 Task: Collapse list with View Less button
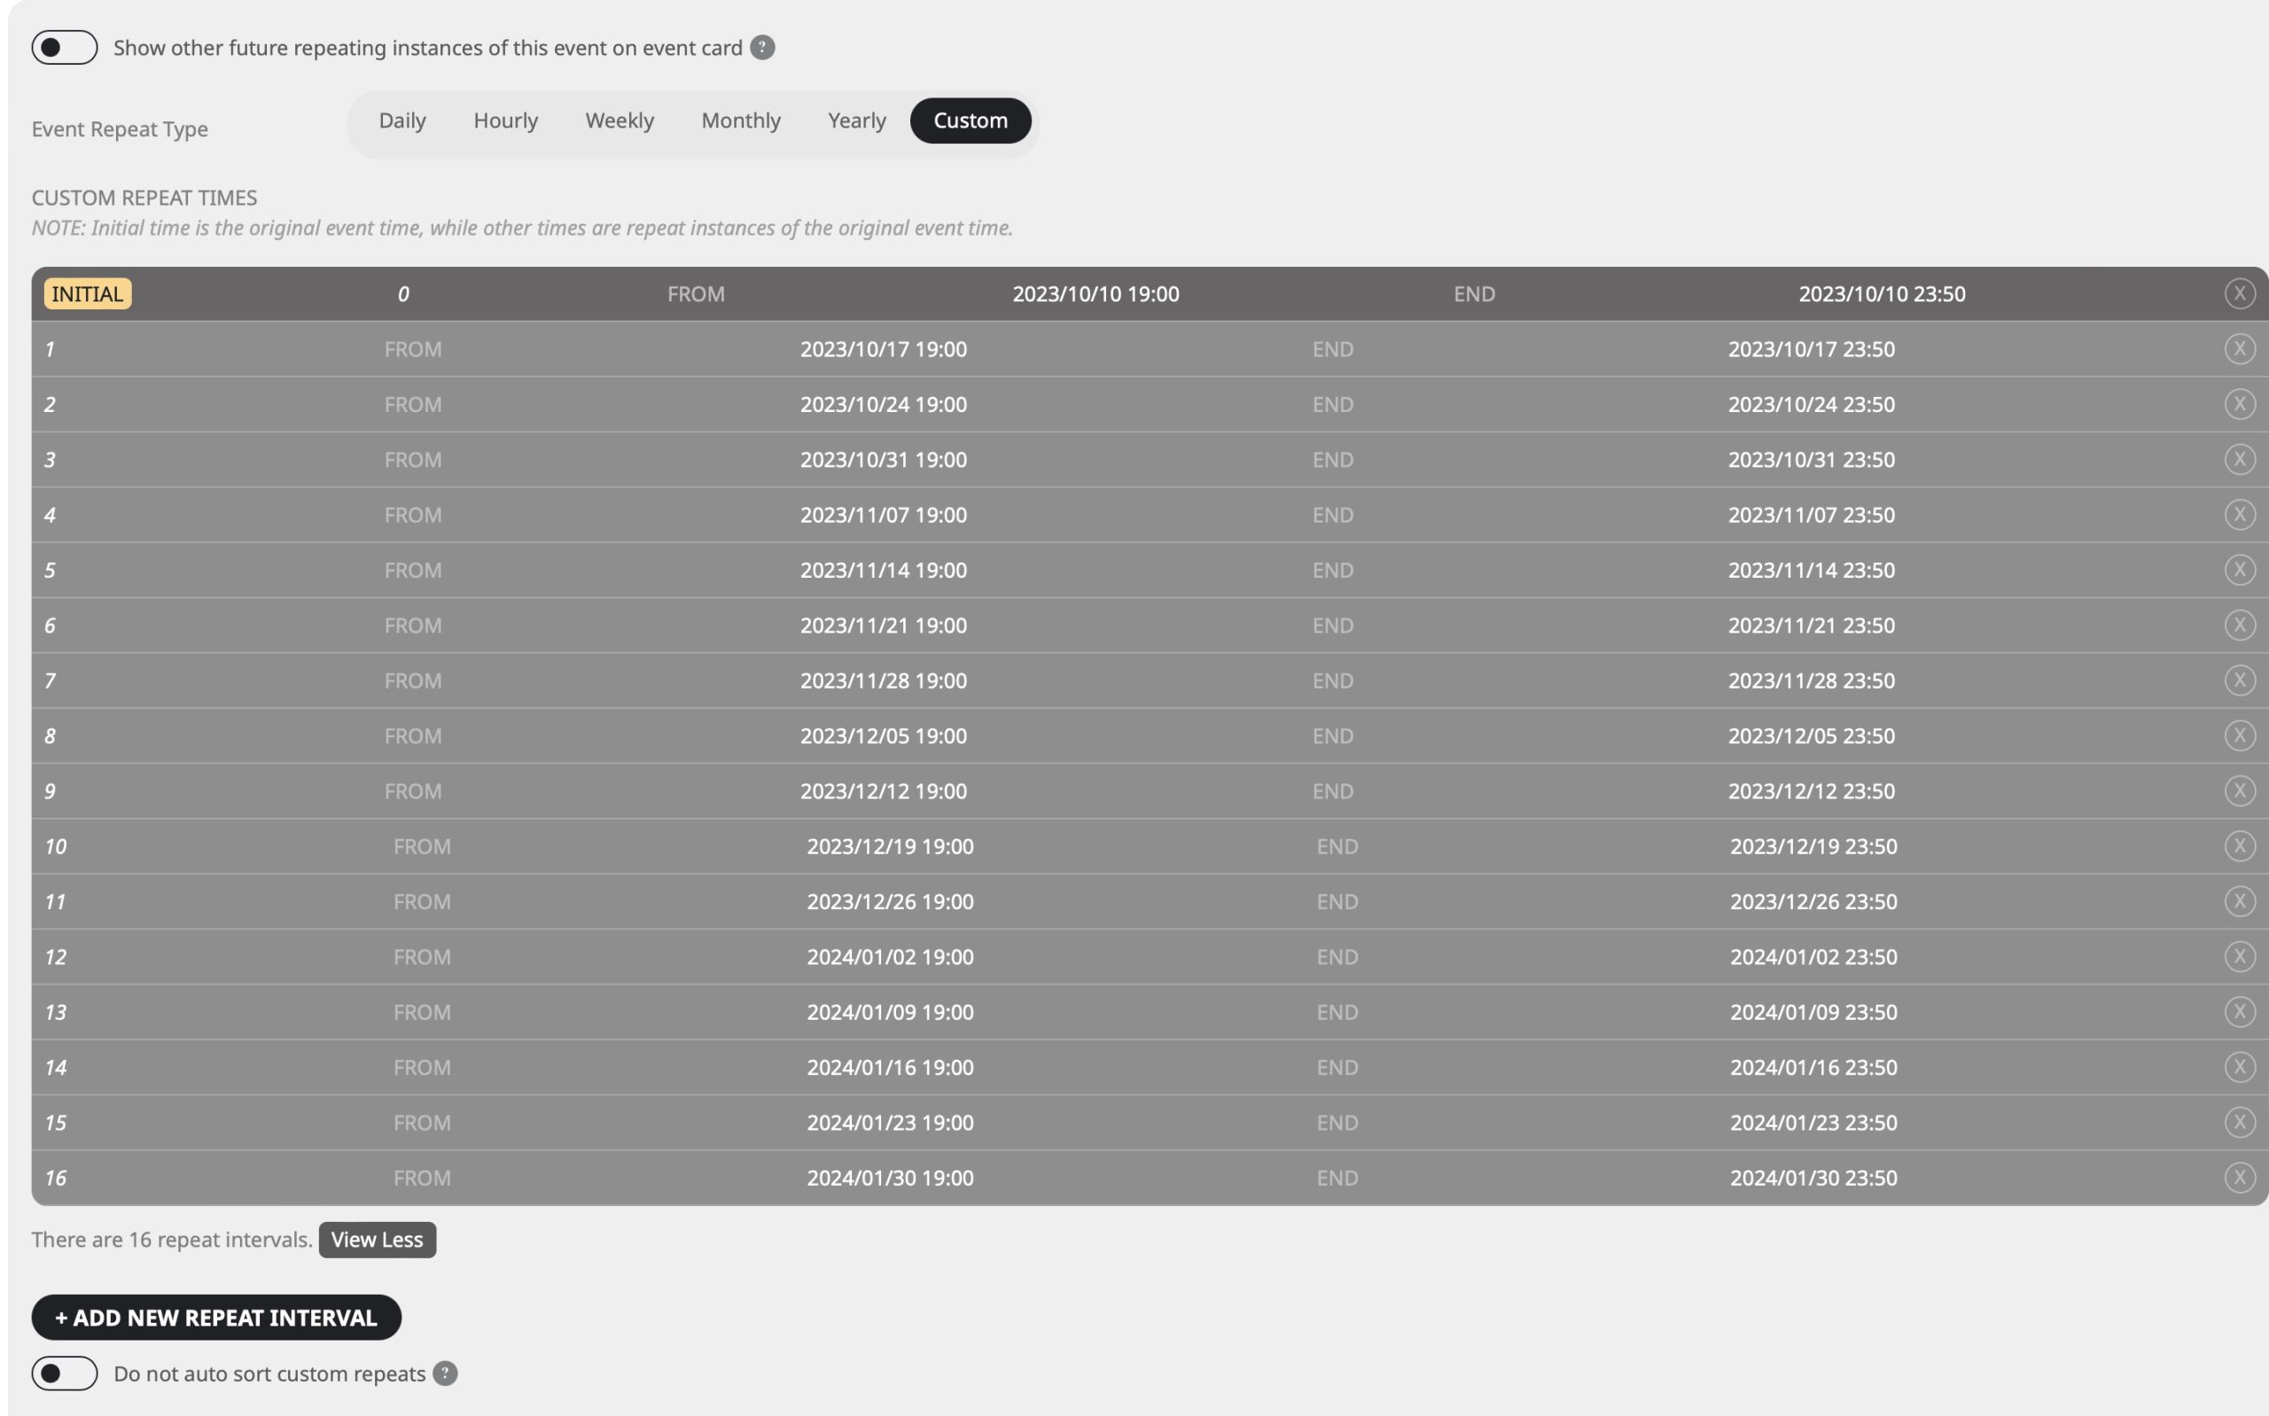coord(377,1240)
